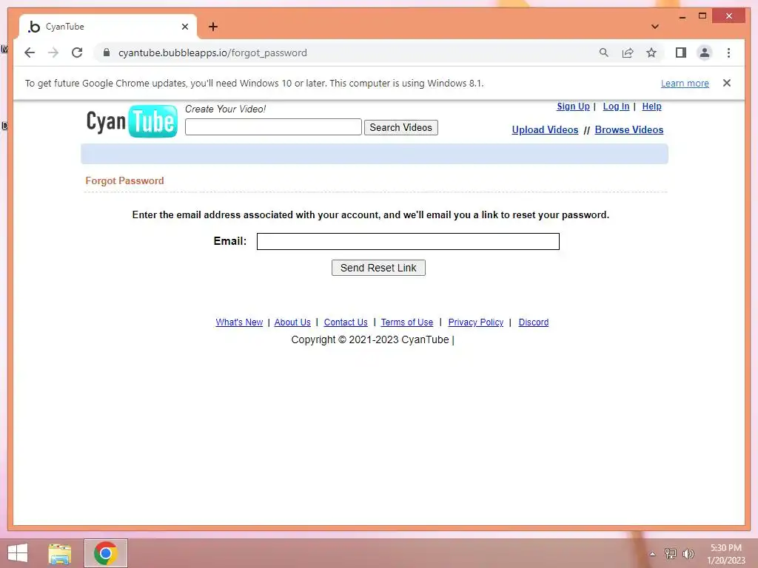This screenshot has width=758, height=568.
Task: Click the URL in the address bar
Action: 212,53
